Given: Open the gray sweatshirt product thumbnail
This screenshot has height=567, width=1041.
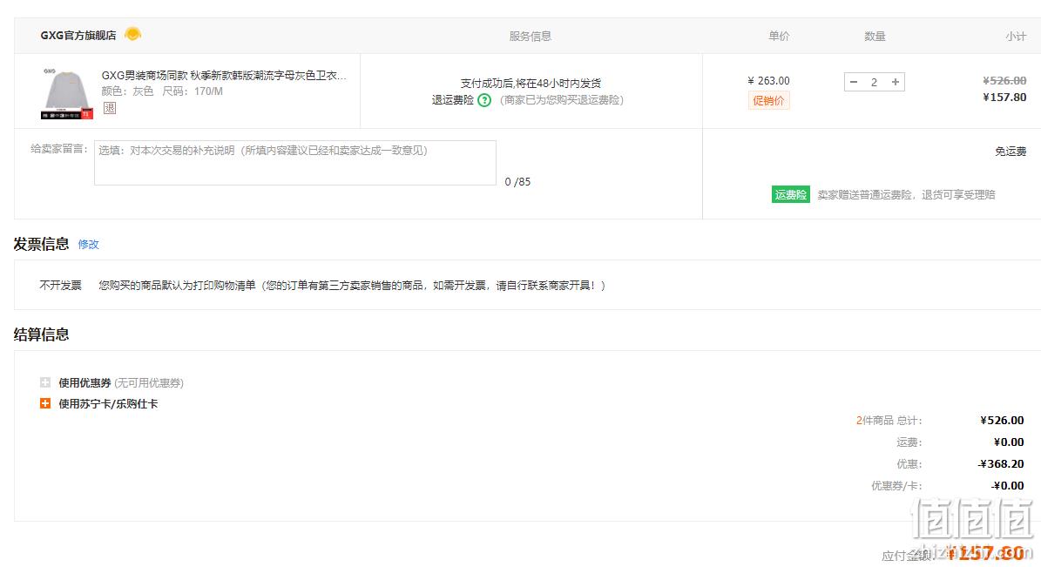Looking at the screenshot, I should click(x=66, y=93).
